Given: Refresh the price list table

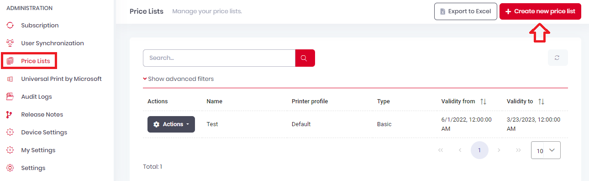Looking at the screenshot, I should [557, 58].
